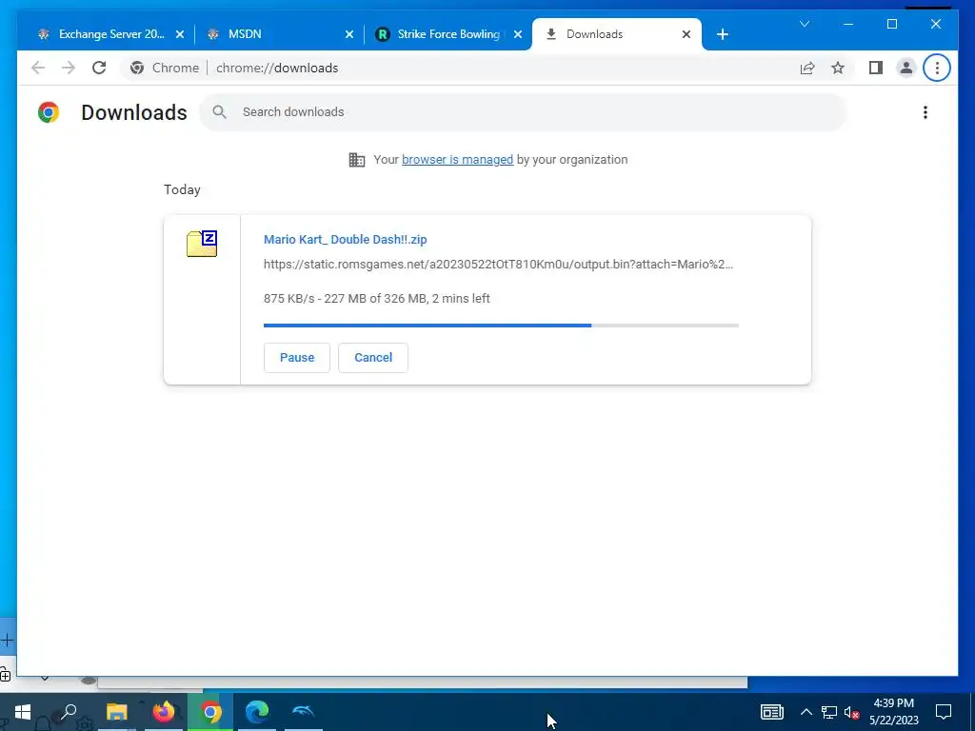
Task: Click the managed organization building icon
Action: [x=357, y=160]
